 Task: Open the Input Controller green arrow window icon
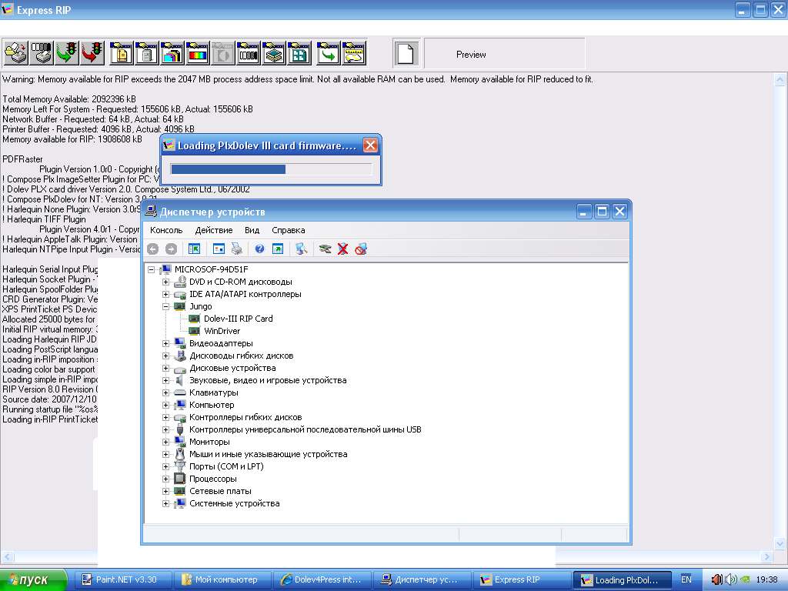[328, 53]
